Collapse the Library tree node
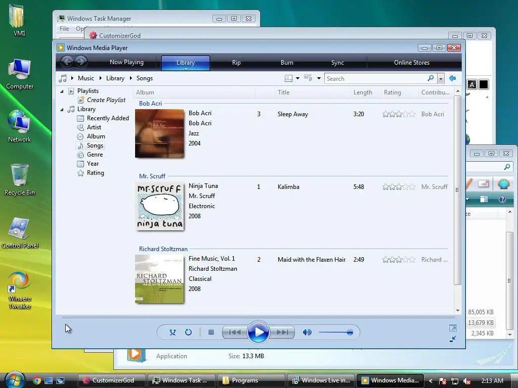Screen dimensions: 518x388 (62, 109)
